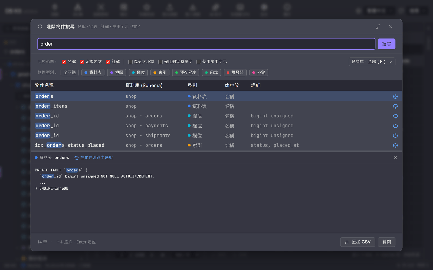Click the 關閉 button at dialog bottom
433x270 pixels.
[x=386, y=242]
